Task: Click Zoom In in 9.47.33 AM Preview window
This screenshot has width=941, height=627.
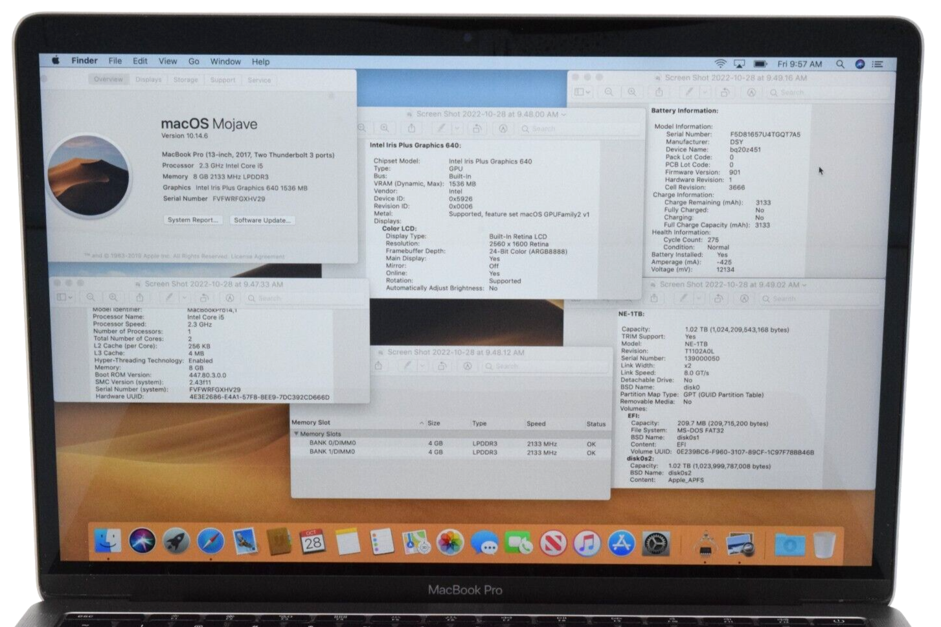Action: pyautogui.click(x=113, y=297)
